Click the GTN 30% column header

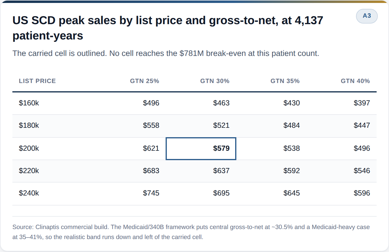(215, 81)
